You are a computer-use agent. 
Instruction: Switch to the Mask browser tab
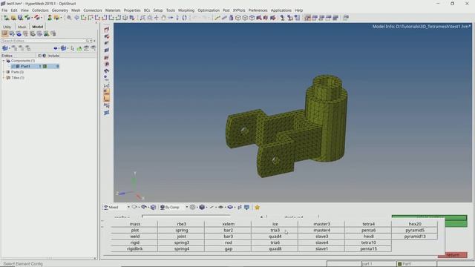pyautogui.click(x=22, y=27)
